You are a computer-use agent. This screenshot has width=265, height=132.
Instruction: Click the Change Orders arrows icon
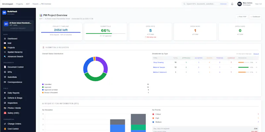pos(5,124)
